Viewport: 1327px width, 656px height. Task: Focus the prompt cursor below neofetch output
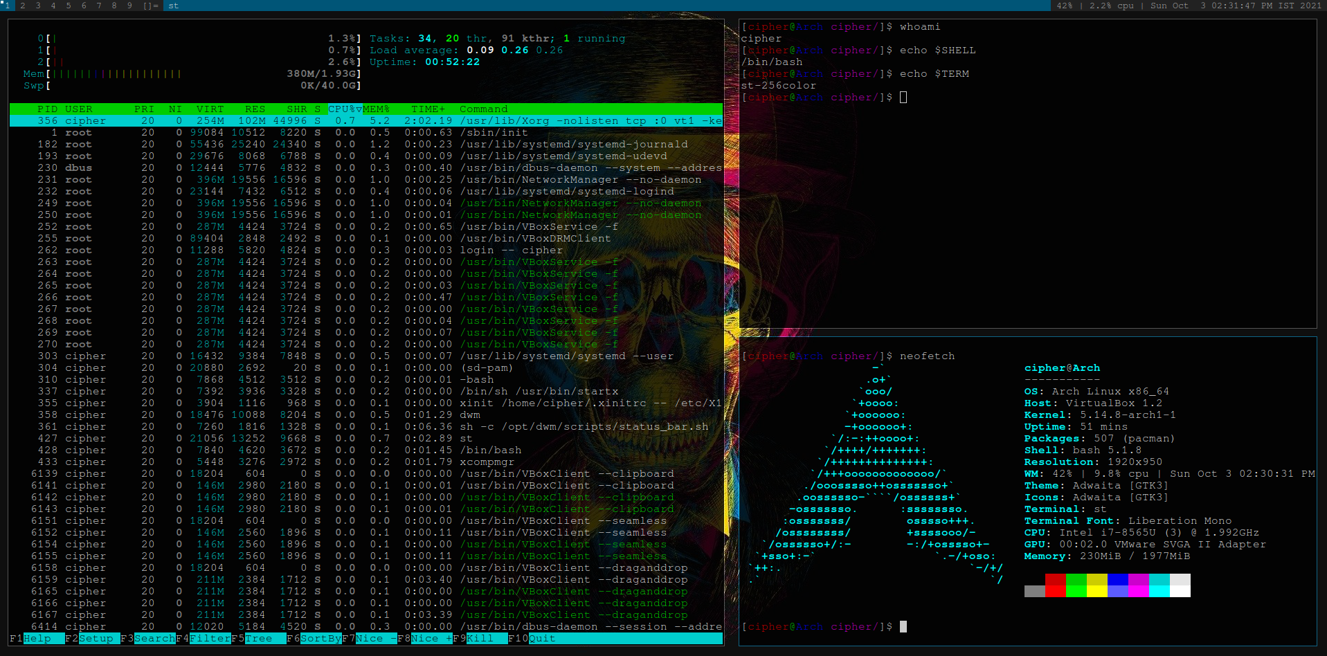pyautogui.click(x=903, y=627)
